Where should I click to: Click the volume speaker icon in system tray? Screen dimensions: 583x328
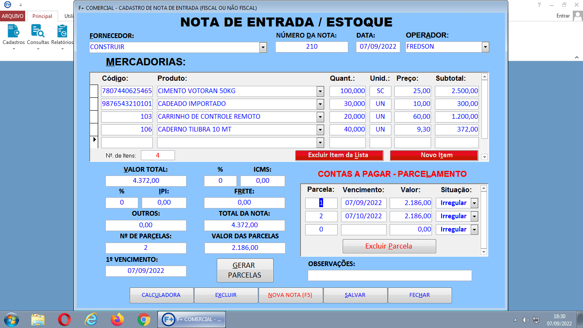pyautogui.click(x=525, y=319)
